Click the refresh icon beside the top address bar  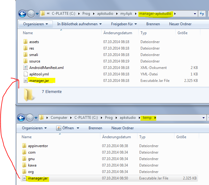click(202, 14)
